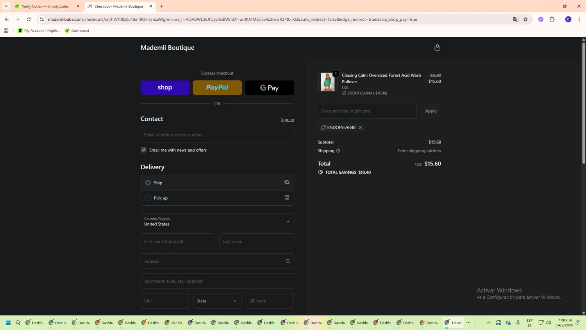Open the Chrome apps grid shortcut

click(x=6, y=30)
